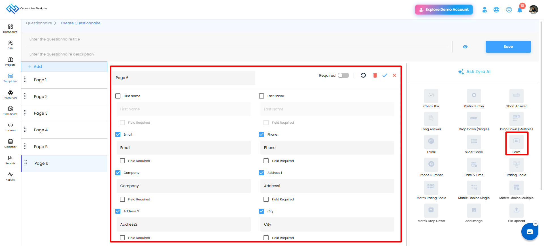
Task: Select Page 3 in the page list
Action: pos(64,113)
